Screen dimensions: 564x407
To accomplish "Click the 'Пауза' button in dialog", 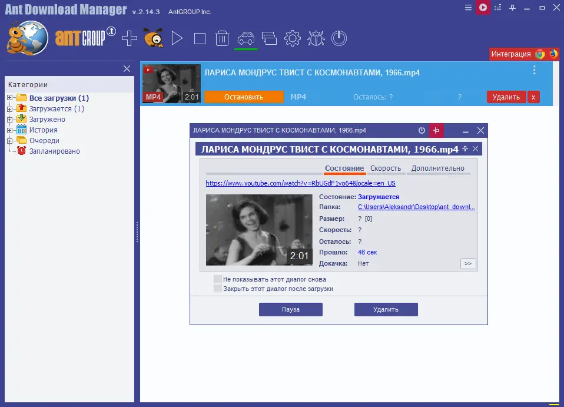I will click(x=291, y=309).
